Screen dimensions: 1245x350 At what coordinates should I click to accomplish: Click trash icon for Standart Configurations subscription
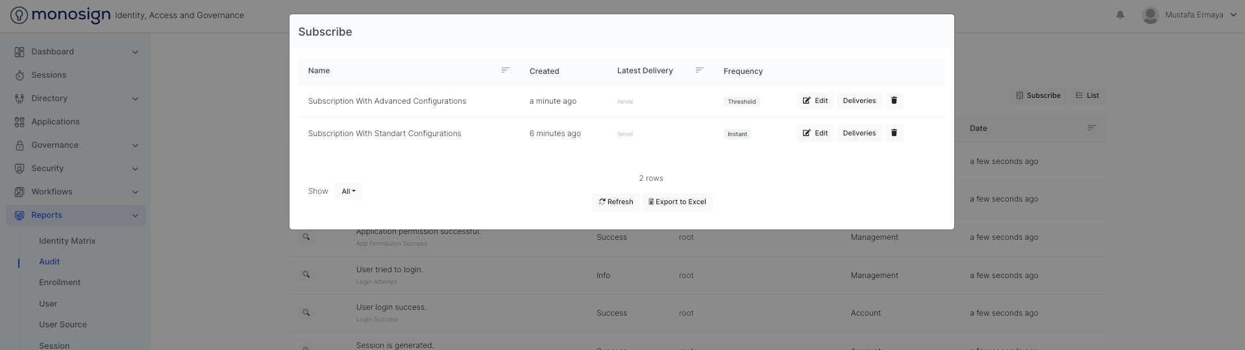click(x=894, y=133)
